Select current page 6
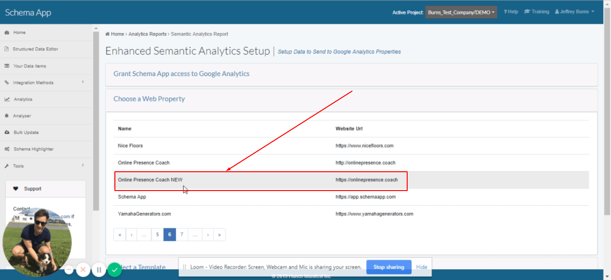This screenshot has height=280, width=611. click(x=170, y=235)
